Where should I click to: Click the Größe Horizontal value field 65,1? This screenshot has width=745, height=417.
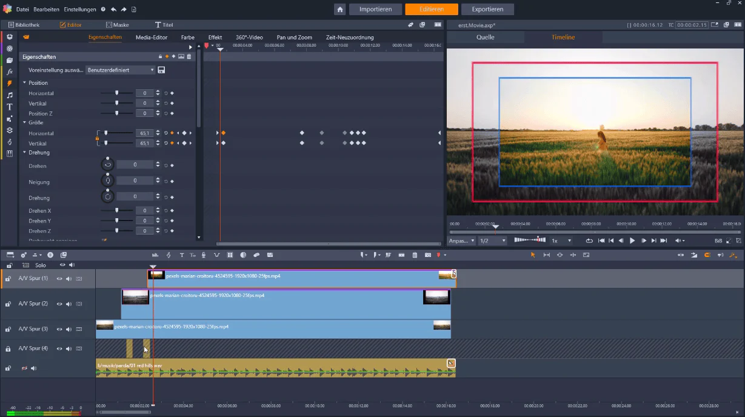(x=145, y=133)
